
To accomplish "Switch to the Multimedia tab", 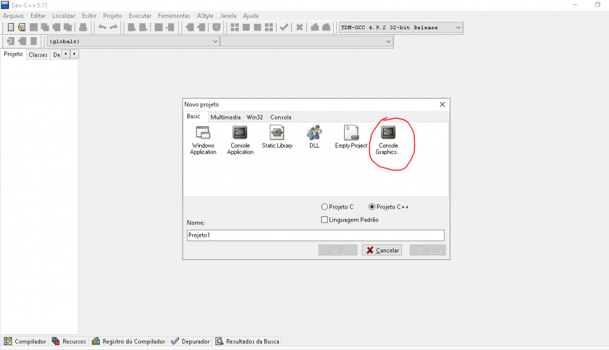I will (x=225, y=117).
